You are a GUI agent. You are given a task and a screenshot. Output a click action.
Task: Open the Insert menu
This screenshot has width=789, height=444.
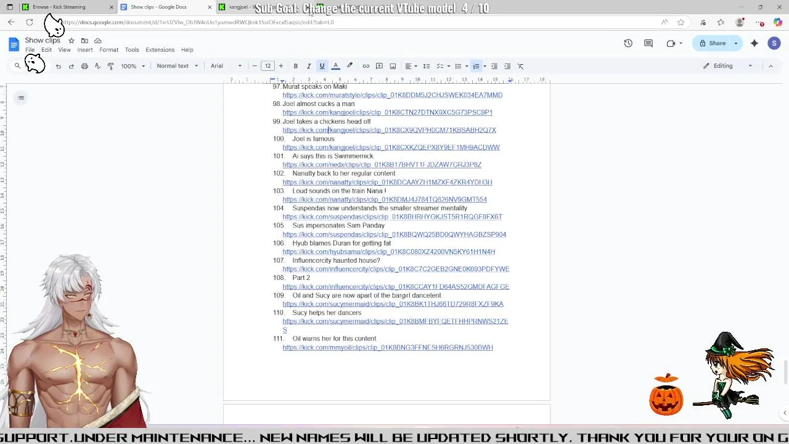[85, 50]
